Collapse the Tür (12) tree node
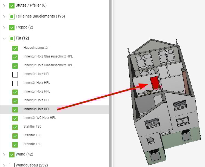The width and height of the screenshot is (205, 167). (x=4, y=39)
